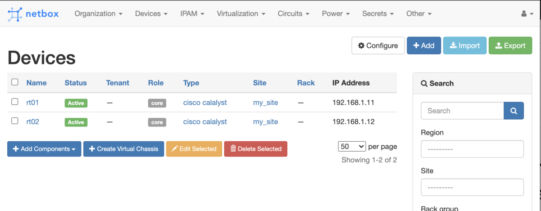Toggle the select-all devices checkbox
The height and width of the screenshot is (211, 541).
15,82
